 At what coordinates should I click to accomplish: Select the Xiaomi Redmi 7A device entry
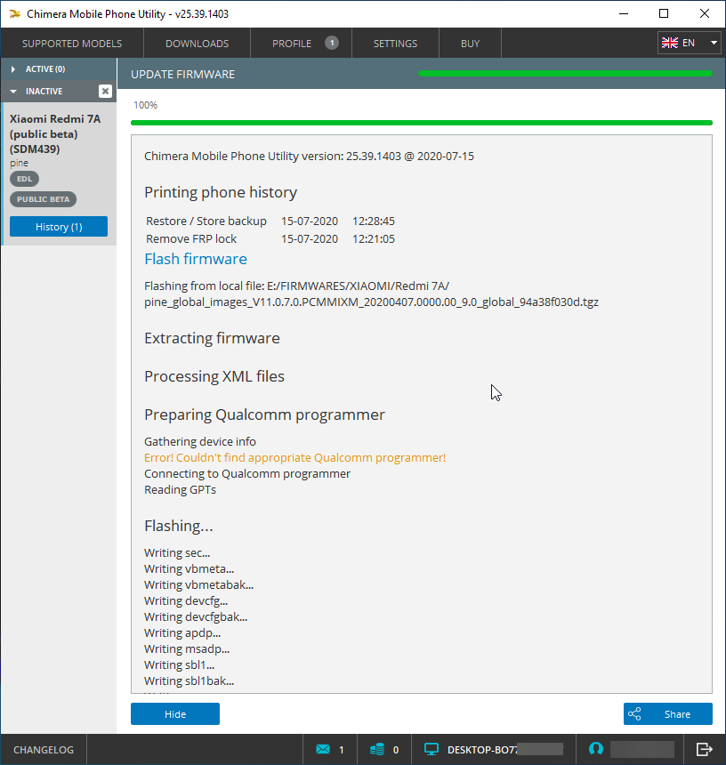click(59, 173)
